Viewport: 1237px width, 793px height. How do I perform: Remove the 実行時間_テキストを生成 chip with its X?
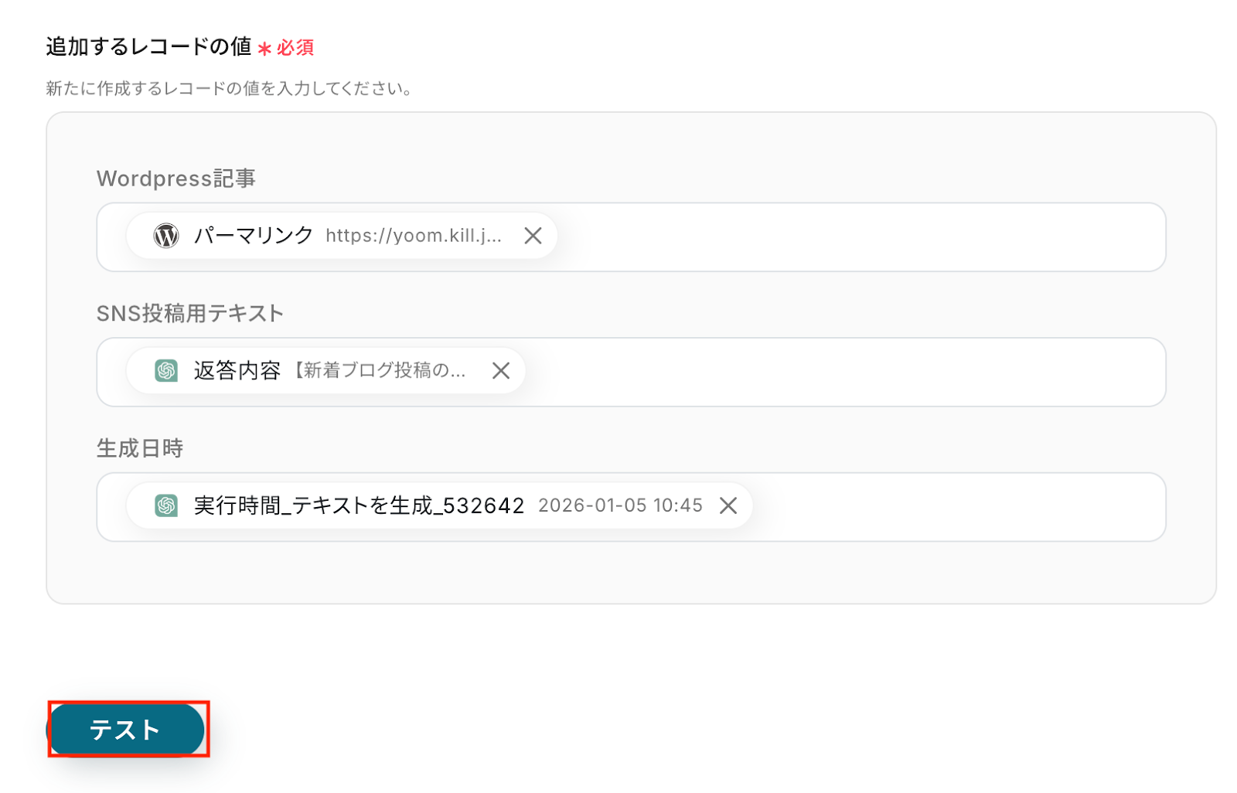pyautogui.click(x=728, y=505)
